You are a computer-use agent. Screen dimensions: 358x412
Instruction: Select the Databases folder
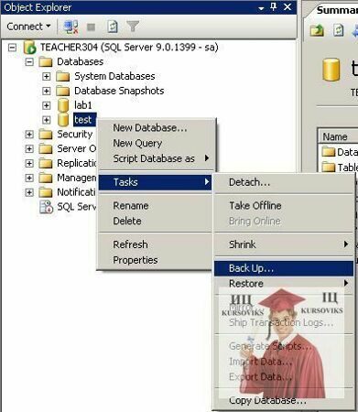point(80,61)
